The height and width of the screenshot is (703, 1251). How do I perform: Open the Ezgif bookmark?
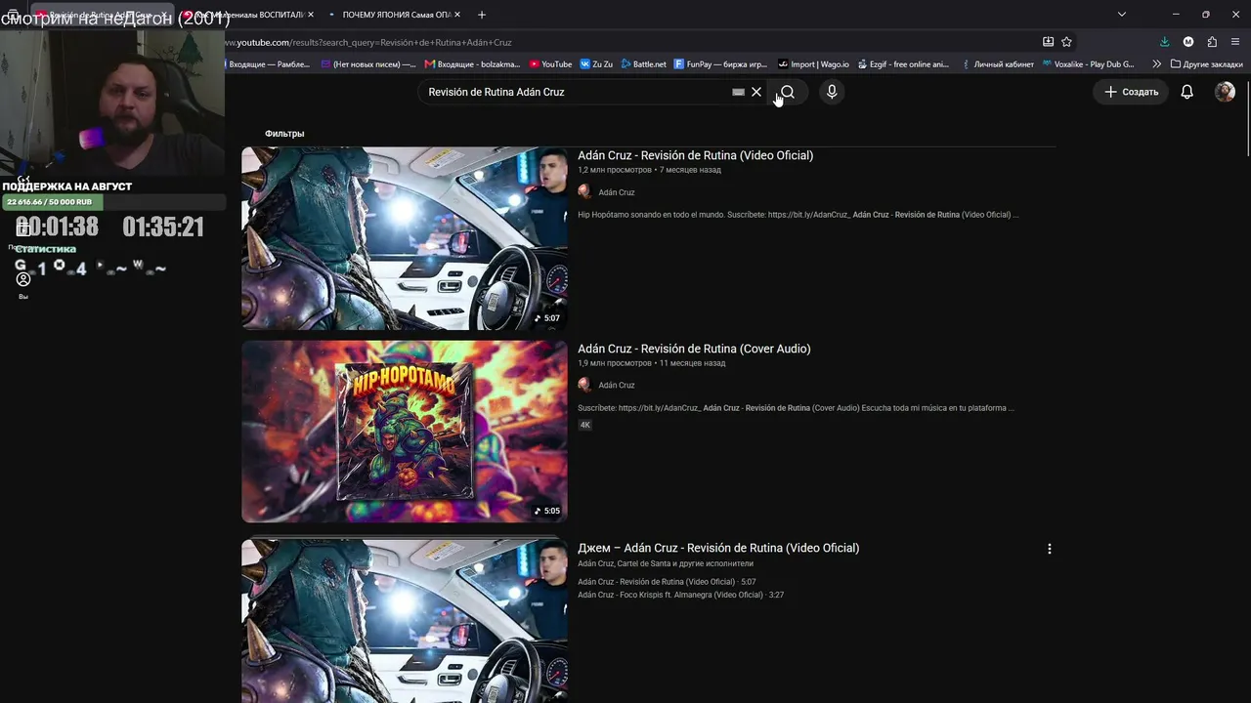pos(902,64)
